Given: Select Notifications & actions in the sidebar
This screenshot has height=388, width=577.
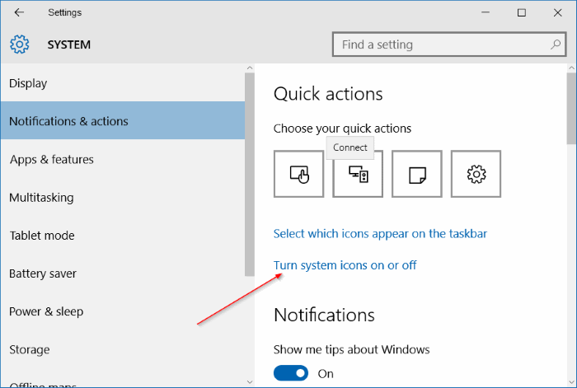Looking at the screenshot, I should click(x=68, y=121).
